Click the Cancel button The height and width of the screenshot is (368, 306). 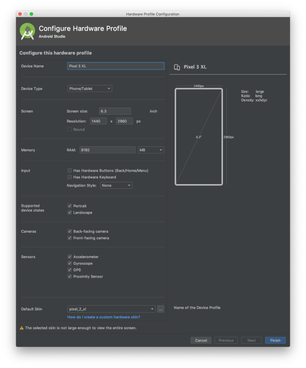(201, 340)
